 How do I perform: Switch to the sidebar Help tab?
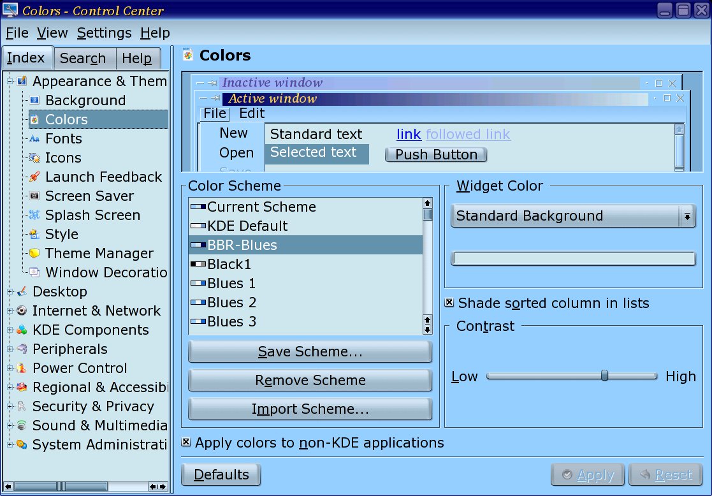tap(138, 58)
